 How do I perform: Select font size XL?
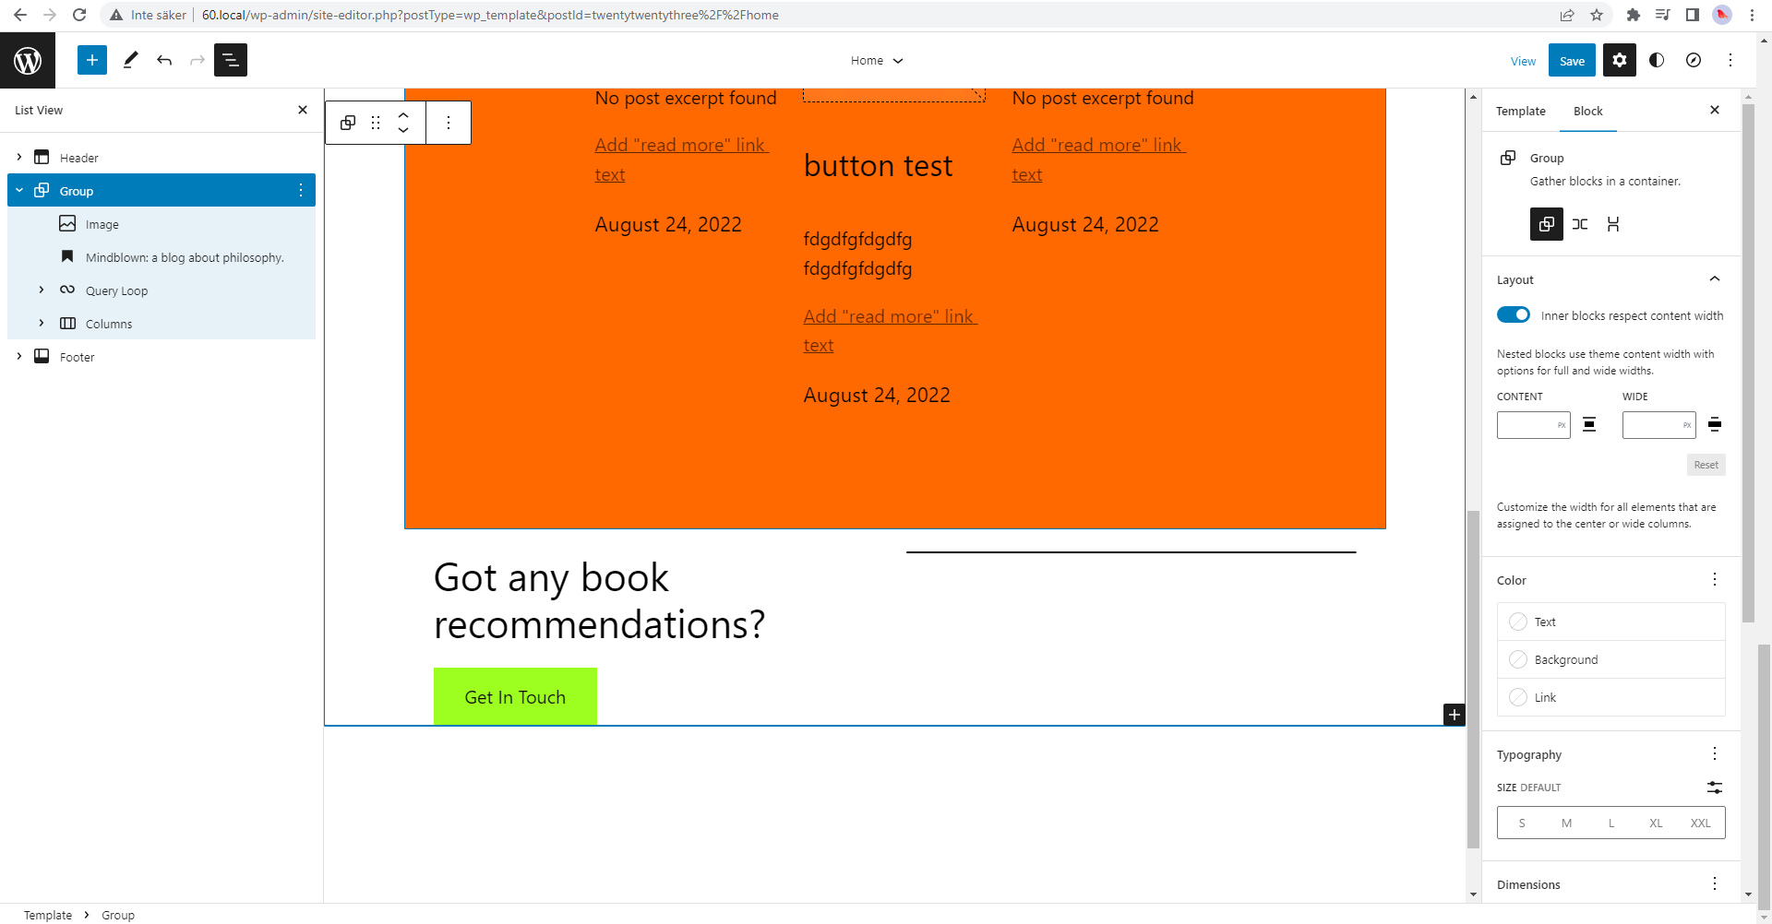[1656, 823]
